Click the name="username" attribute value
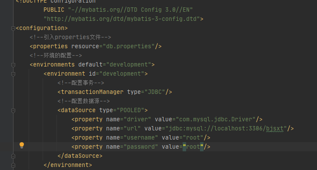This screenshot has width=317, height=170. click(141, 138)
